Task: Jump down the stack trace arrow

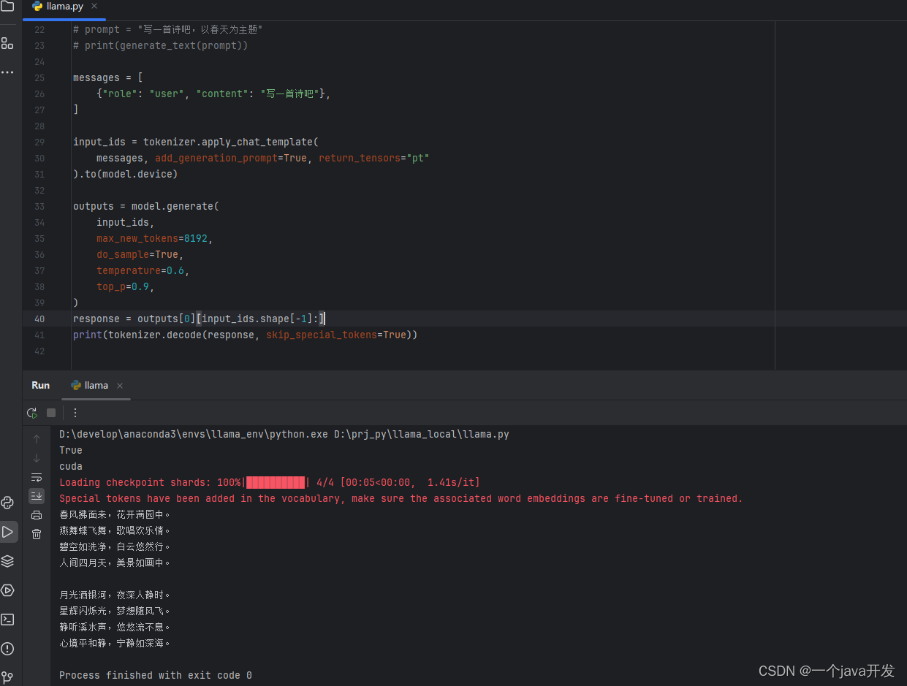Action: click(x=37, y=458)
